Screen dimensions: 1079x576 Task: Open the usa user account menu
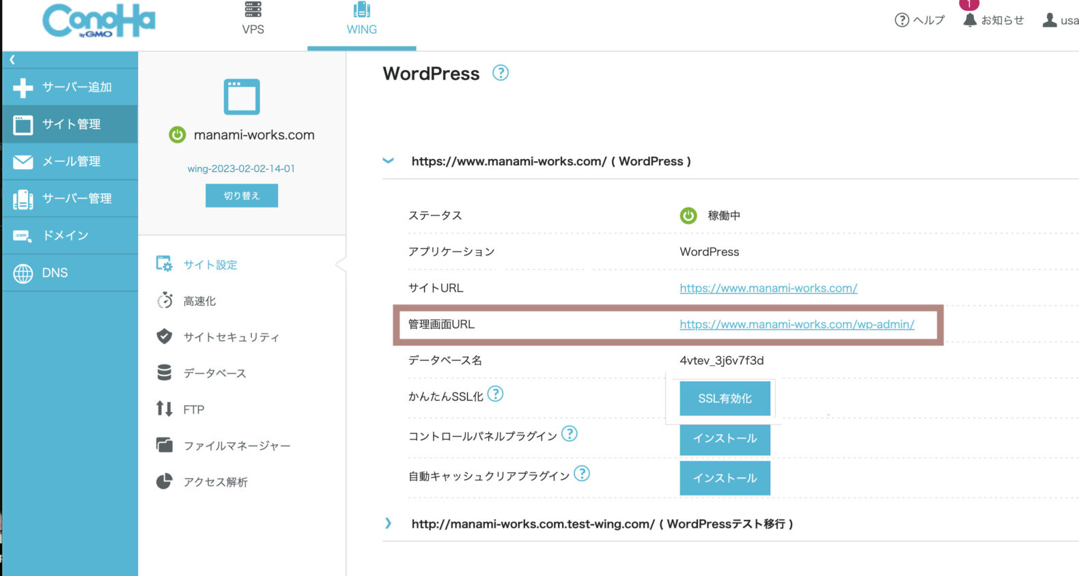click(x=1061, y=20)
